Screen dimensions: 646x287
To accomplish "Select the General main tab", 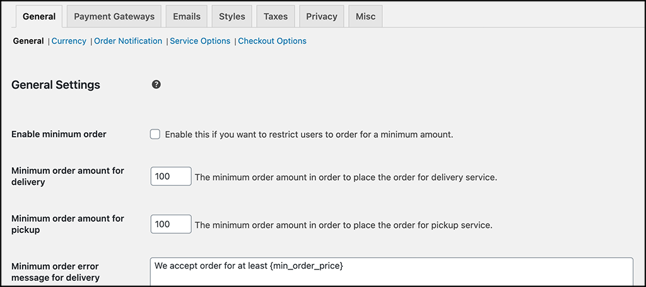I will [x=39, y=16].
